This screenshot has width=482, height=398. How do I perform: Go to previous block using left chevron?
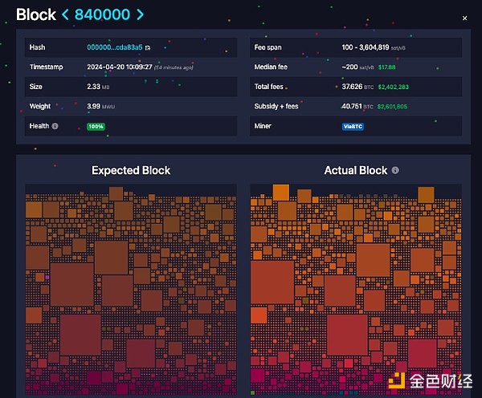click(67, 14)
